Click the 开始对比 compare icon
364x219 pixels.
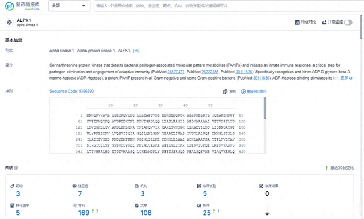(297, 23)
